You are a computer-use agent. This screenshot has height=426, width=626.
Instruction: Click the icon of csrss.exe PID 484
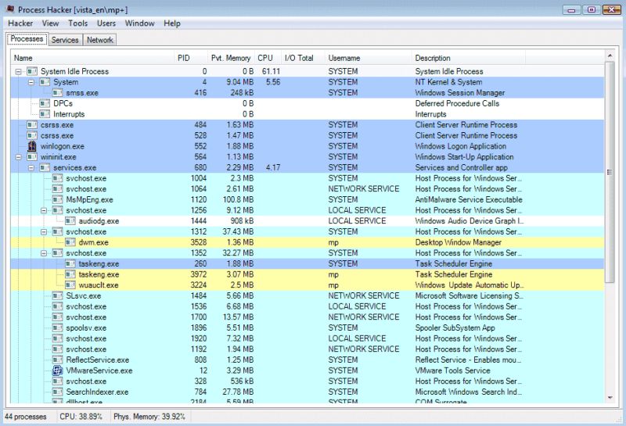coord(32,125)
